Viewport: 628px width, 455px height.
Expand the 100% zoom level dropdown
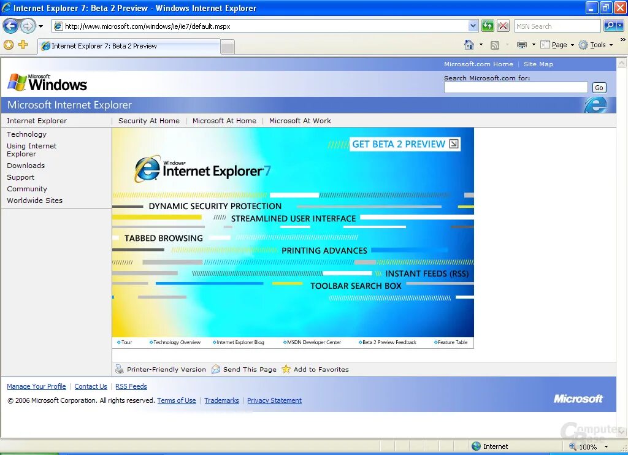click(x=606, y=446)
